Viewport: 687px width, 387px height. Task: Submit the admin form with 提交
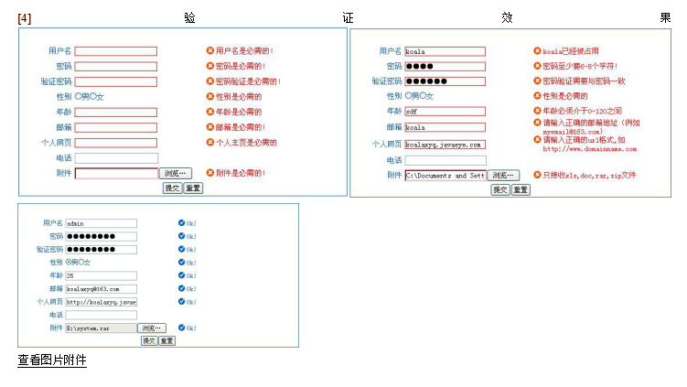(148, 340)
